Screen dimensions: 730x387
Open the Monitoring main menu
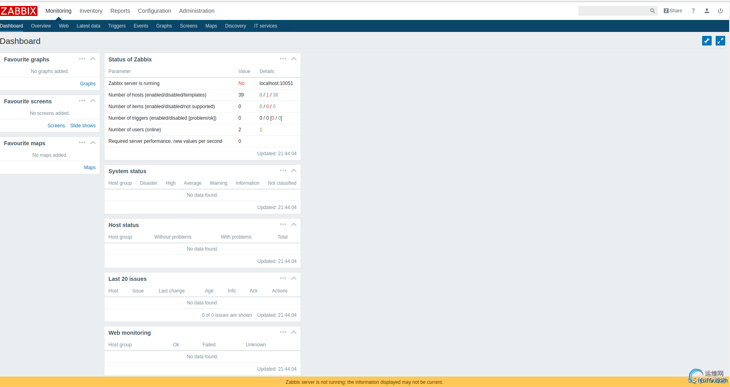59,11
